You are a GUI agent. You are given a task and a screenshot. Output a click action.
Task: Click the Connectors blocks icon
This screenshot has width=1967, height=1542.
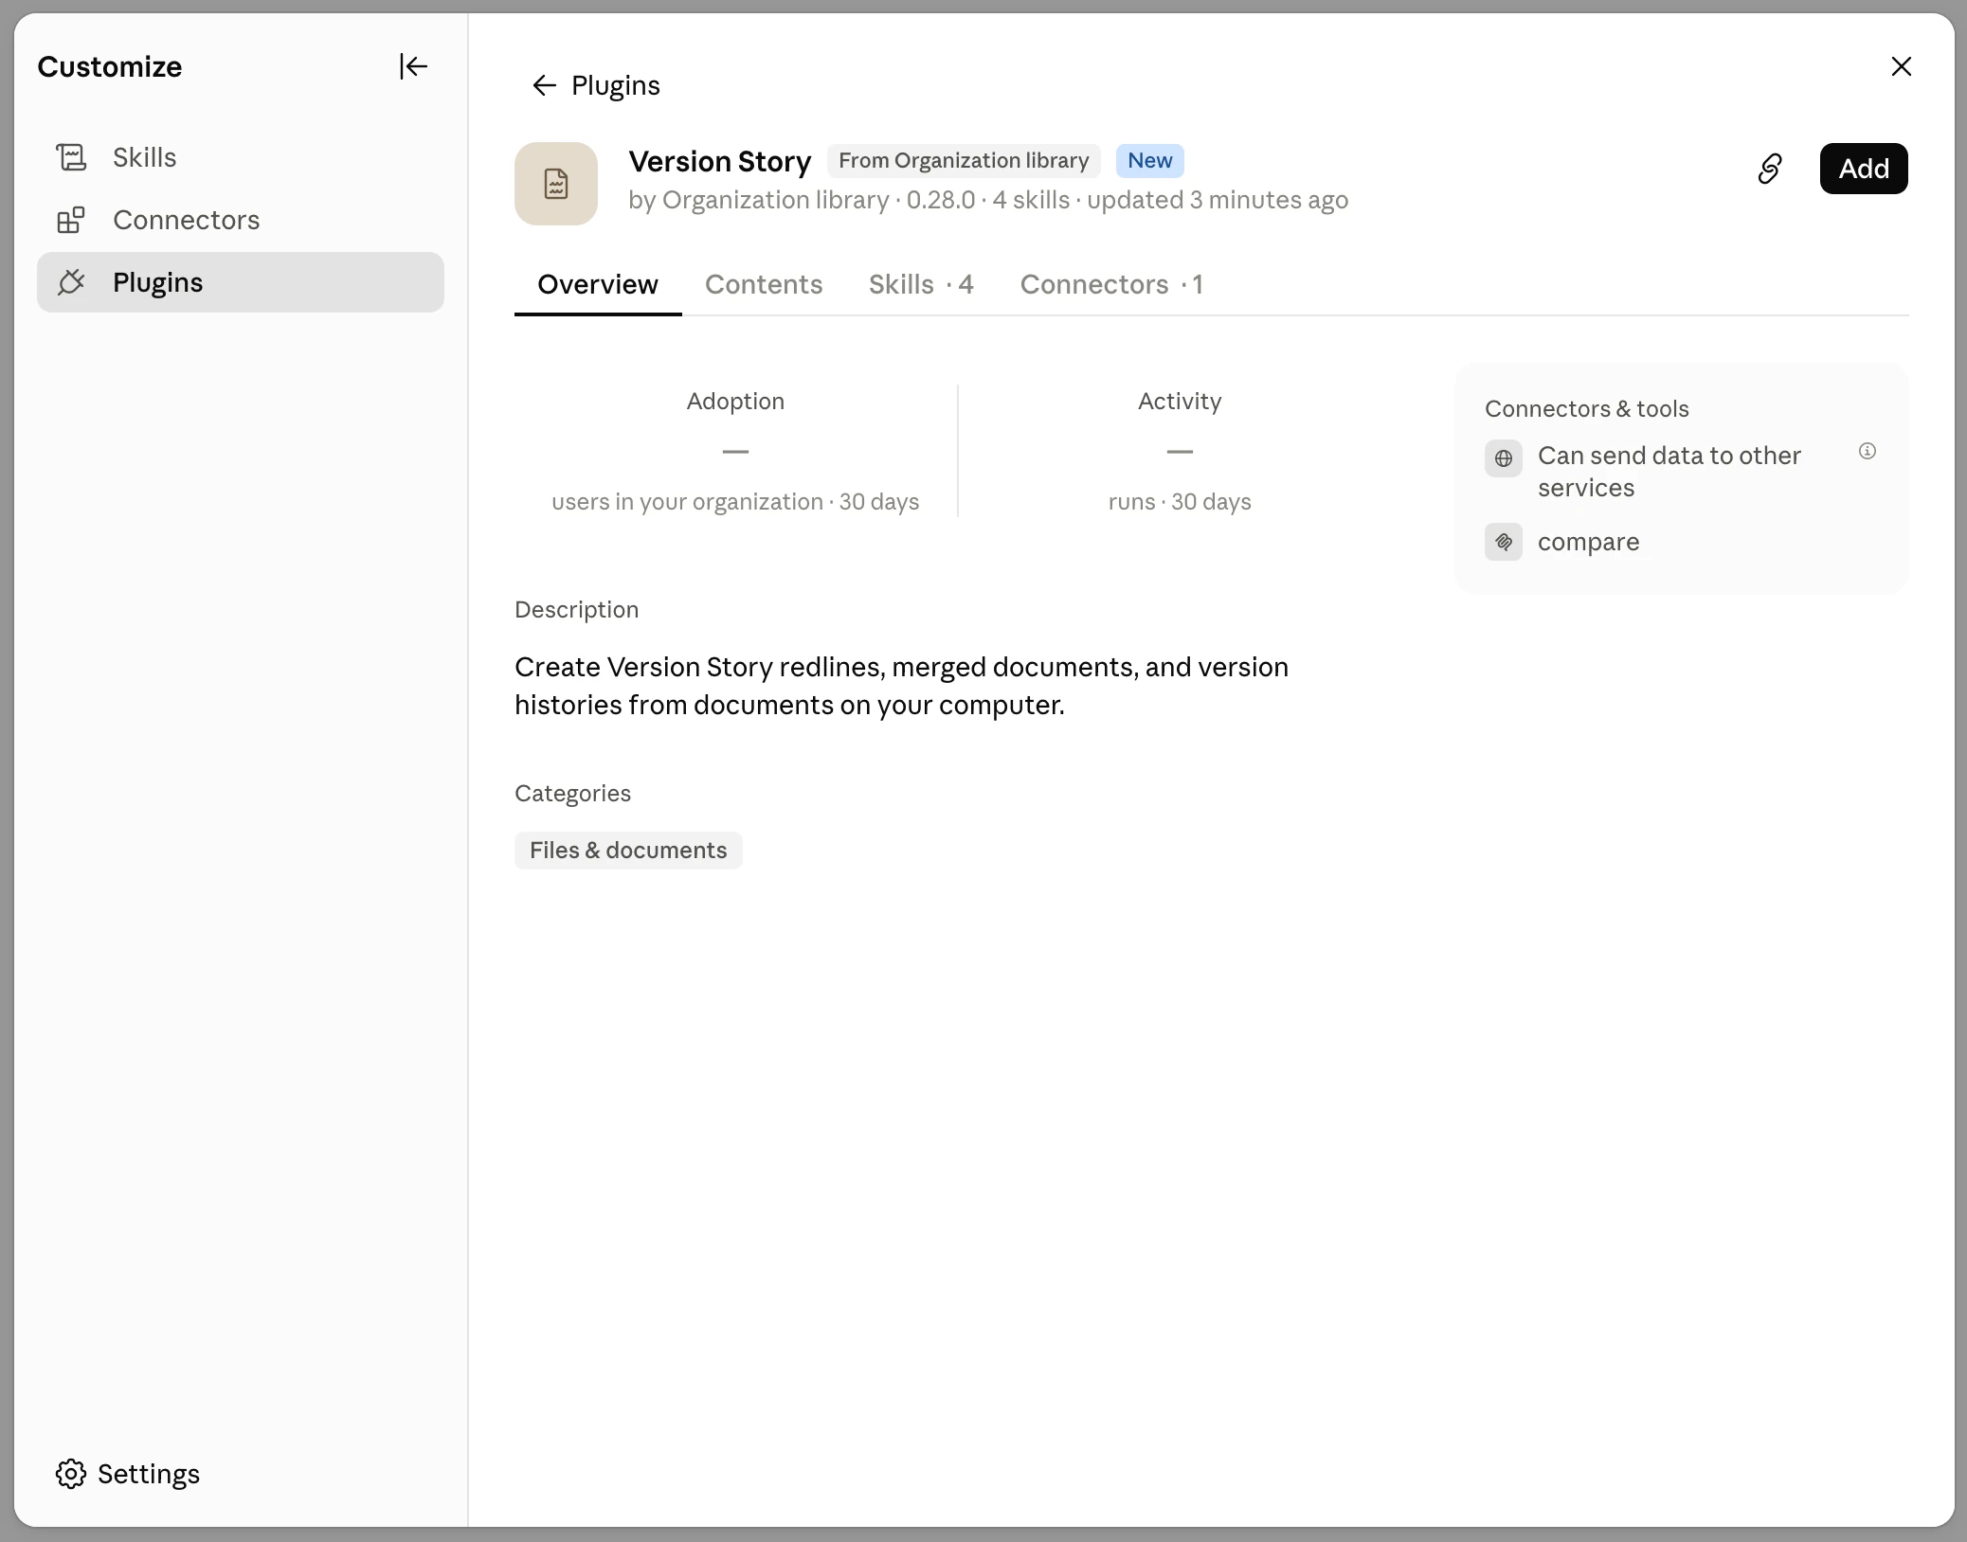click(71, 220)
